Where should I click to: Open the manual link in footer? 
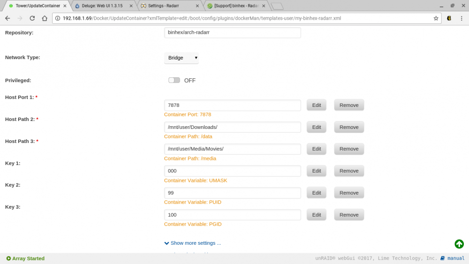(456, 258)
